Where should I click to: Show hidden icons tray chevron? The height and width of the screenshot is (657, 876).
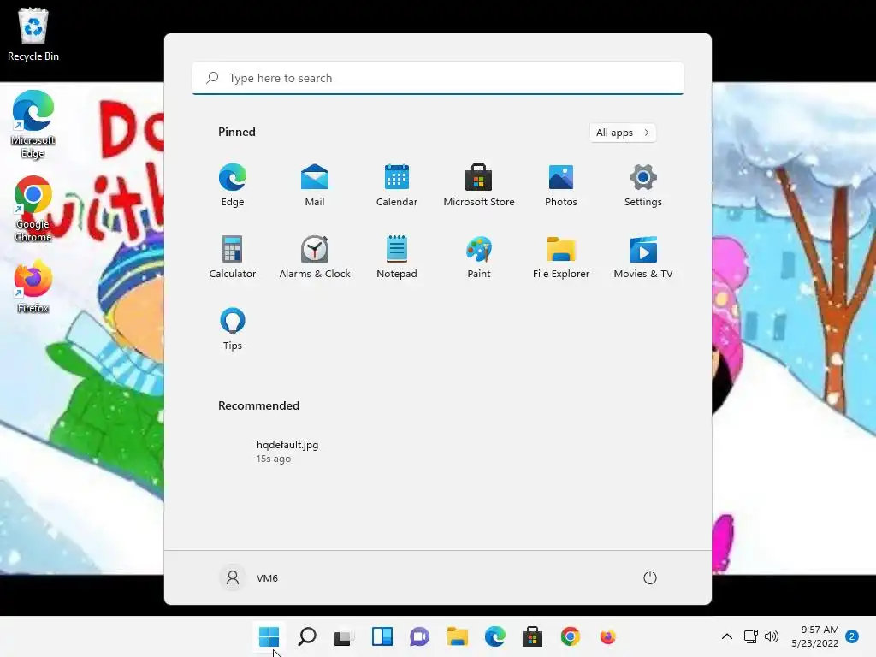pos(727,636)
